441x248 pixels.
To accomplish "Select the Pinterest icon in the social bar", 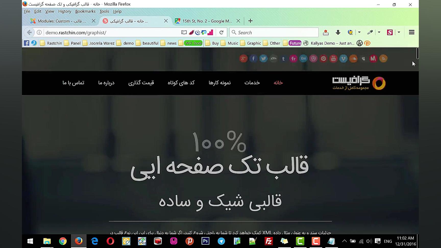I will [x=323, y=58].
